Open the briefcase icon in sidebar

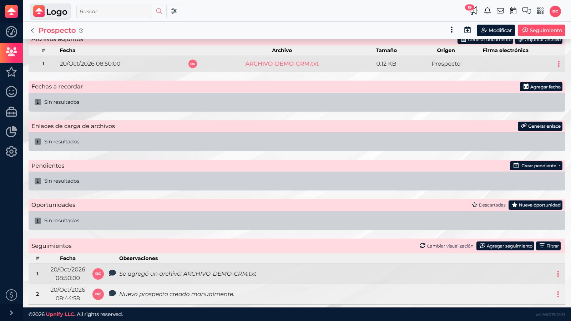pyautogui.click(x=11, y=112)
